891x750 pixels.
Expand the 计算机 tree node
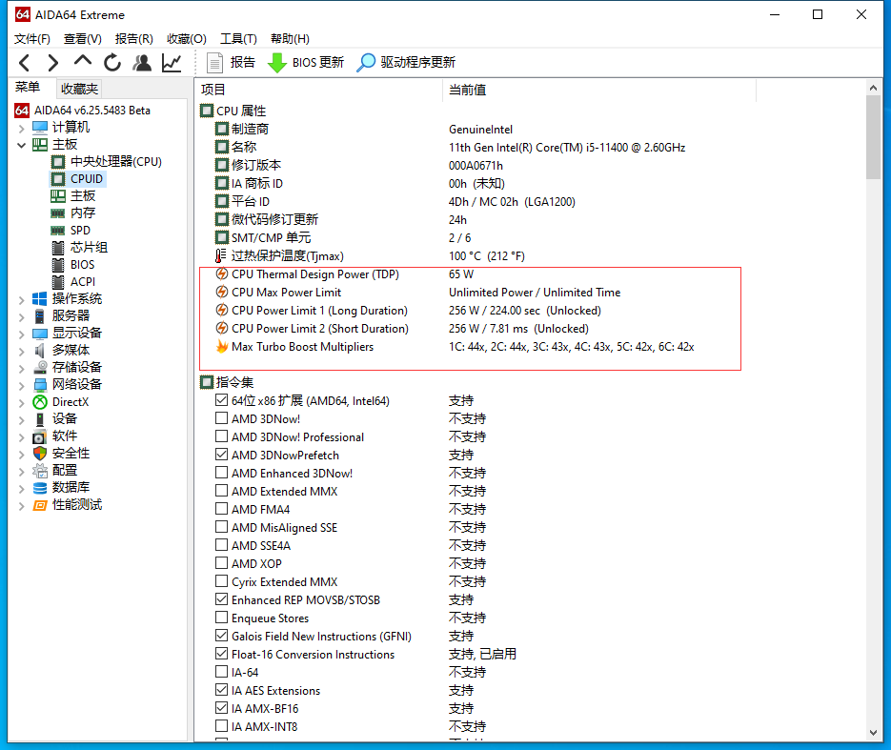pyautogui.click(x=21, y=128)
